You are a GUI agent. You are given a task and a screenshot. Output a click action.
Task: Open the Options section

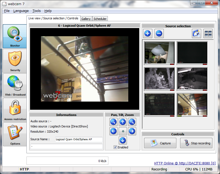tap(15, 134)
